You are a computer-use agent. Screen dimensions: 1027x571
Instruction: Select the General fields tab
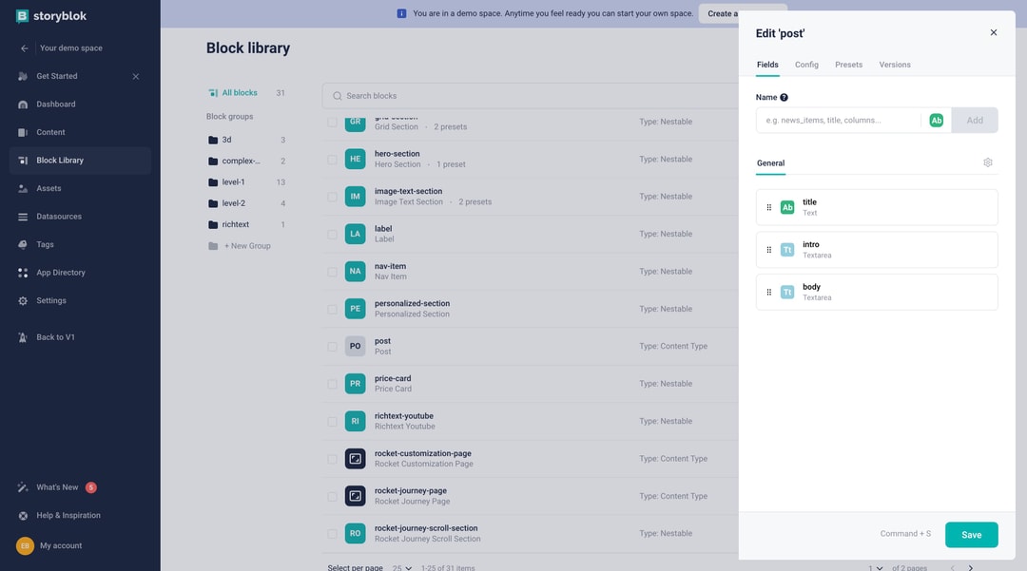[x=770, y=163]
